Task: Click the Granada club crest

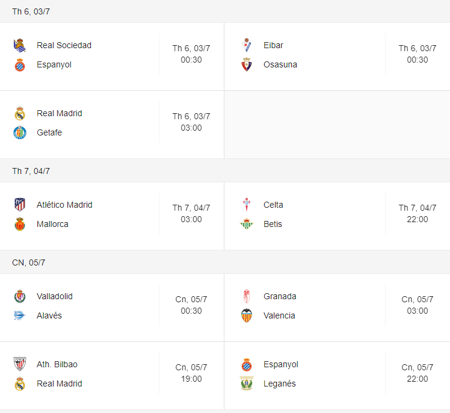Action: point(247,296)
